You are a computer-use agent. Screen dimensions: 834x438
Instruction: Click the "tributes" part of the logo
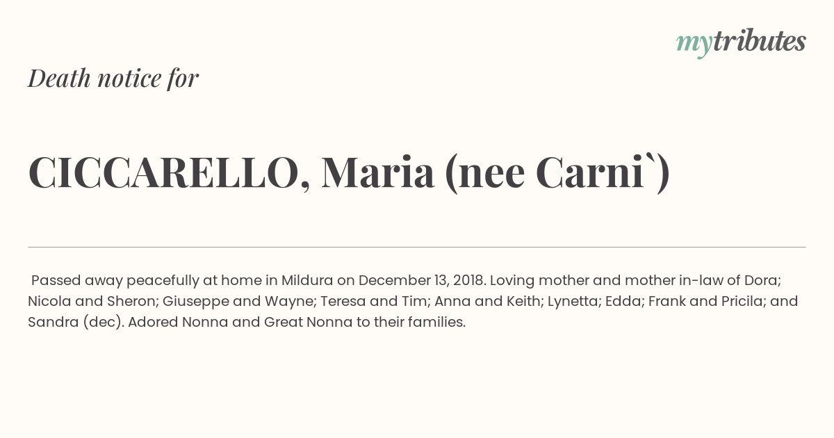pyautogui.click(x=759, y=41)
